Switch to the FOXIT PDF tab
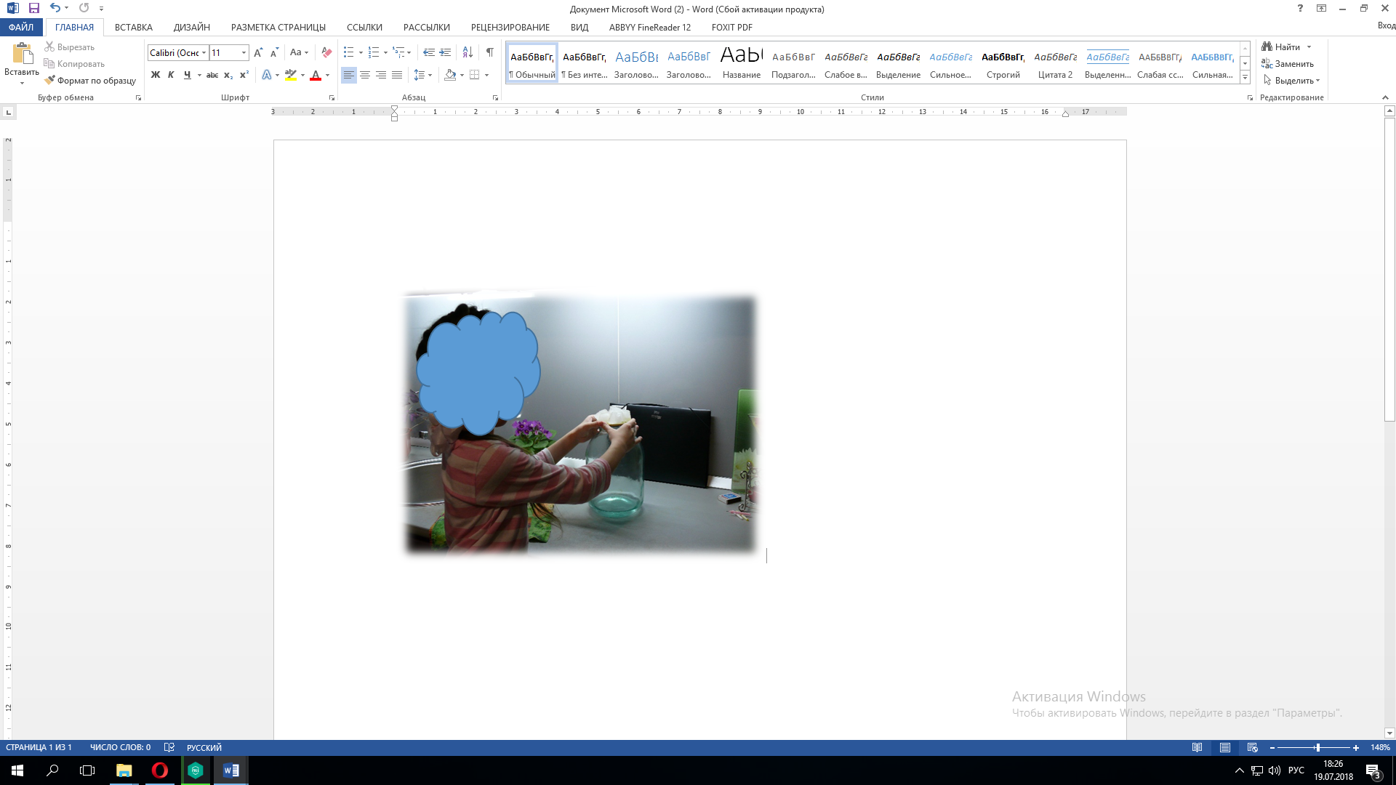 pos(732,27)
